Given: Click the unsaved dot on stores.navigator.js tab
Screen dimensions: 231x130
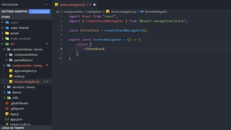Looking at the screenshot, I should coord(95,5).
